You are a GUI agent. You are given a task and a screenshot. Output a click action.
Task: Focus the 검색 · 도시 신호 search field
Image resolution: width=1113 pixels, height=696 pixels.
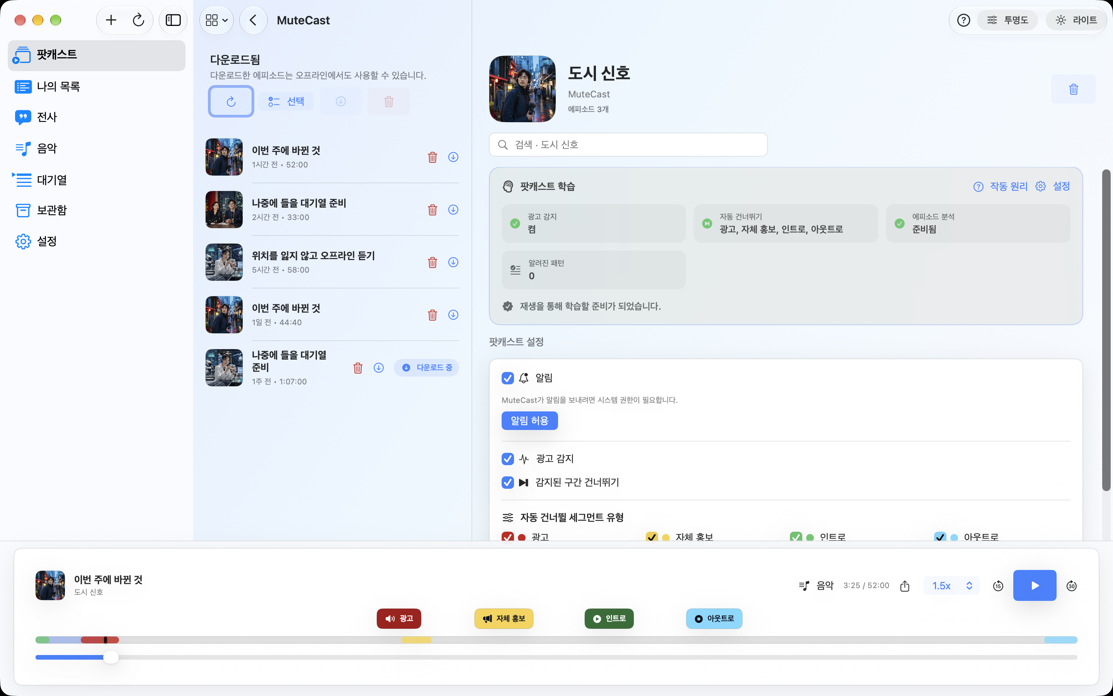pos(628,145)
